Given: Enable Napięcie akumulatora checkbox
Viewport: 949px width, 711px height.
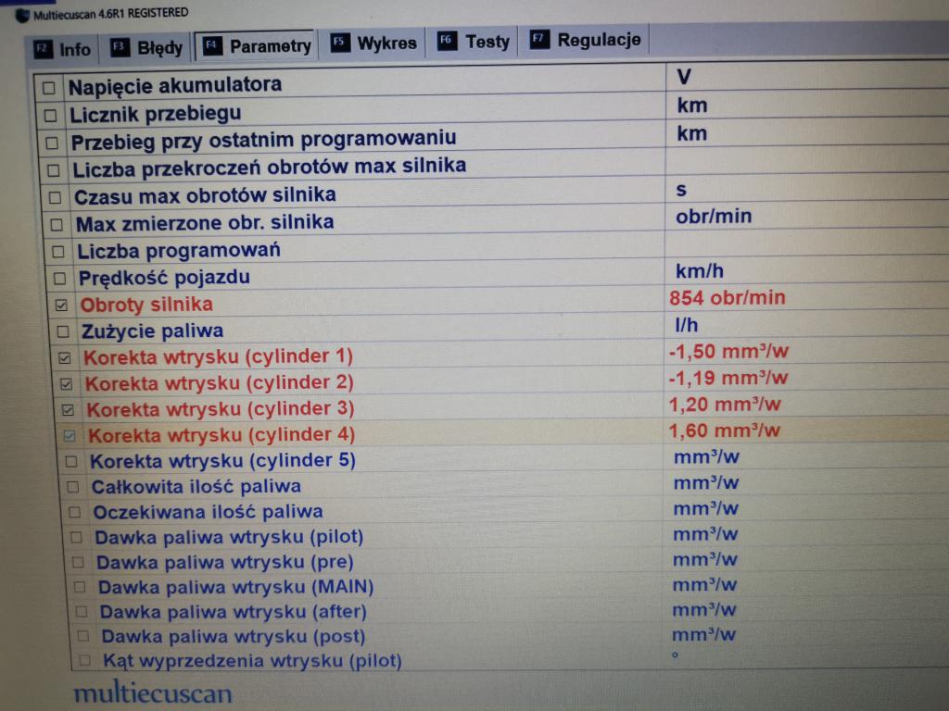Looking at the screenshot, I should 49,88.
